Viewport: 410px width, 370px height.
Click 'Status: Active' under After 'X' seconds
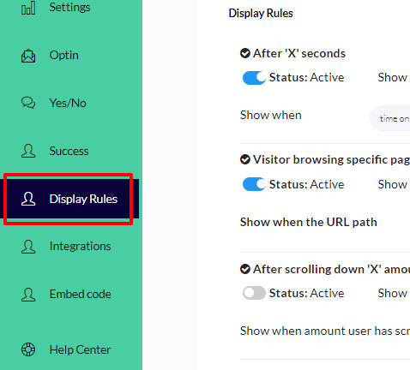coord(306,77)
